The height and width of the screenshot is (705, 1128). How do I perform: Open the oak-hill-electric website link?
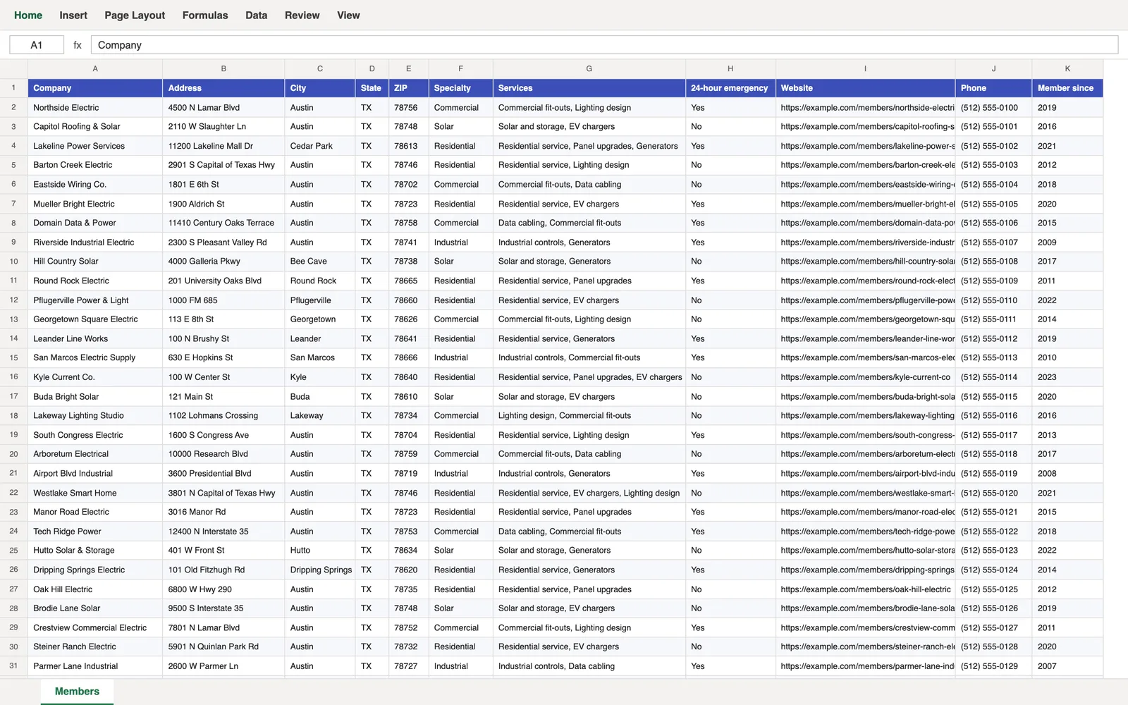click(x=865, y=589)
